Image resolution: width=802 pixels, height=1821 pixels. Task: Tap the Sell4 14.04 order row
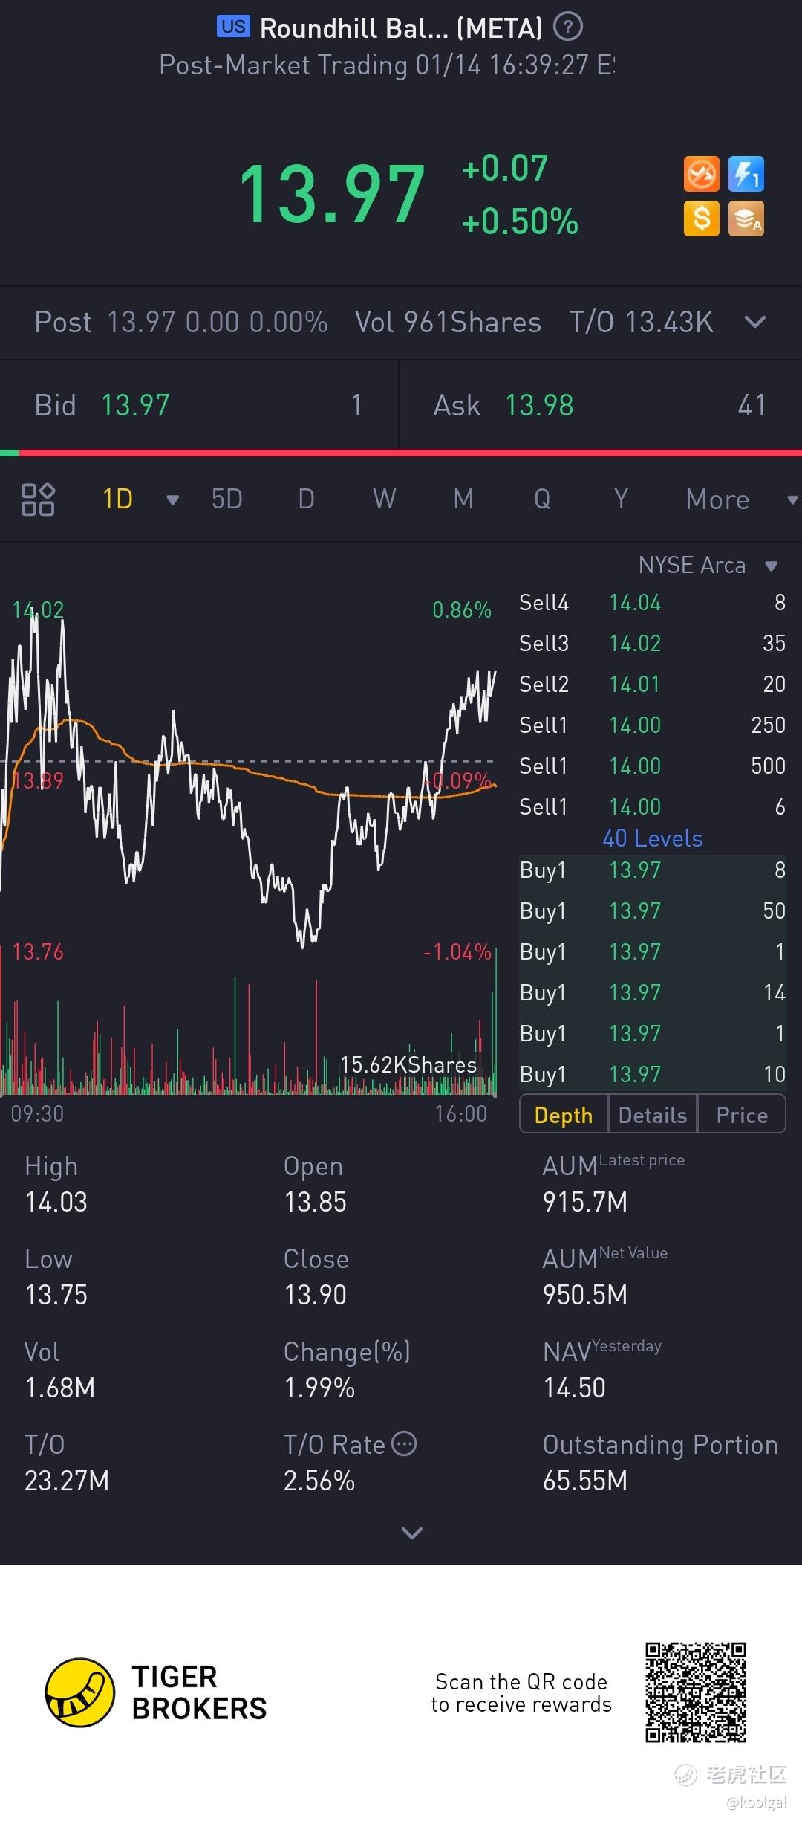coord(652,602)
